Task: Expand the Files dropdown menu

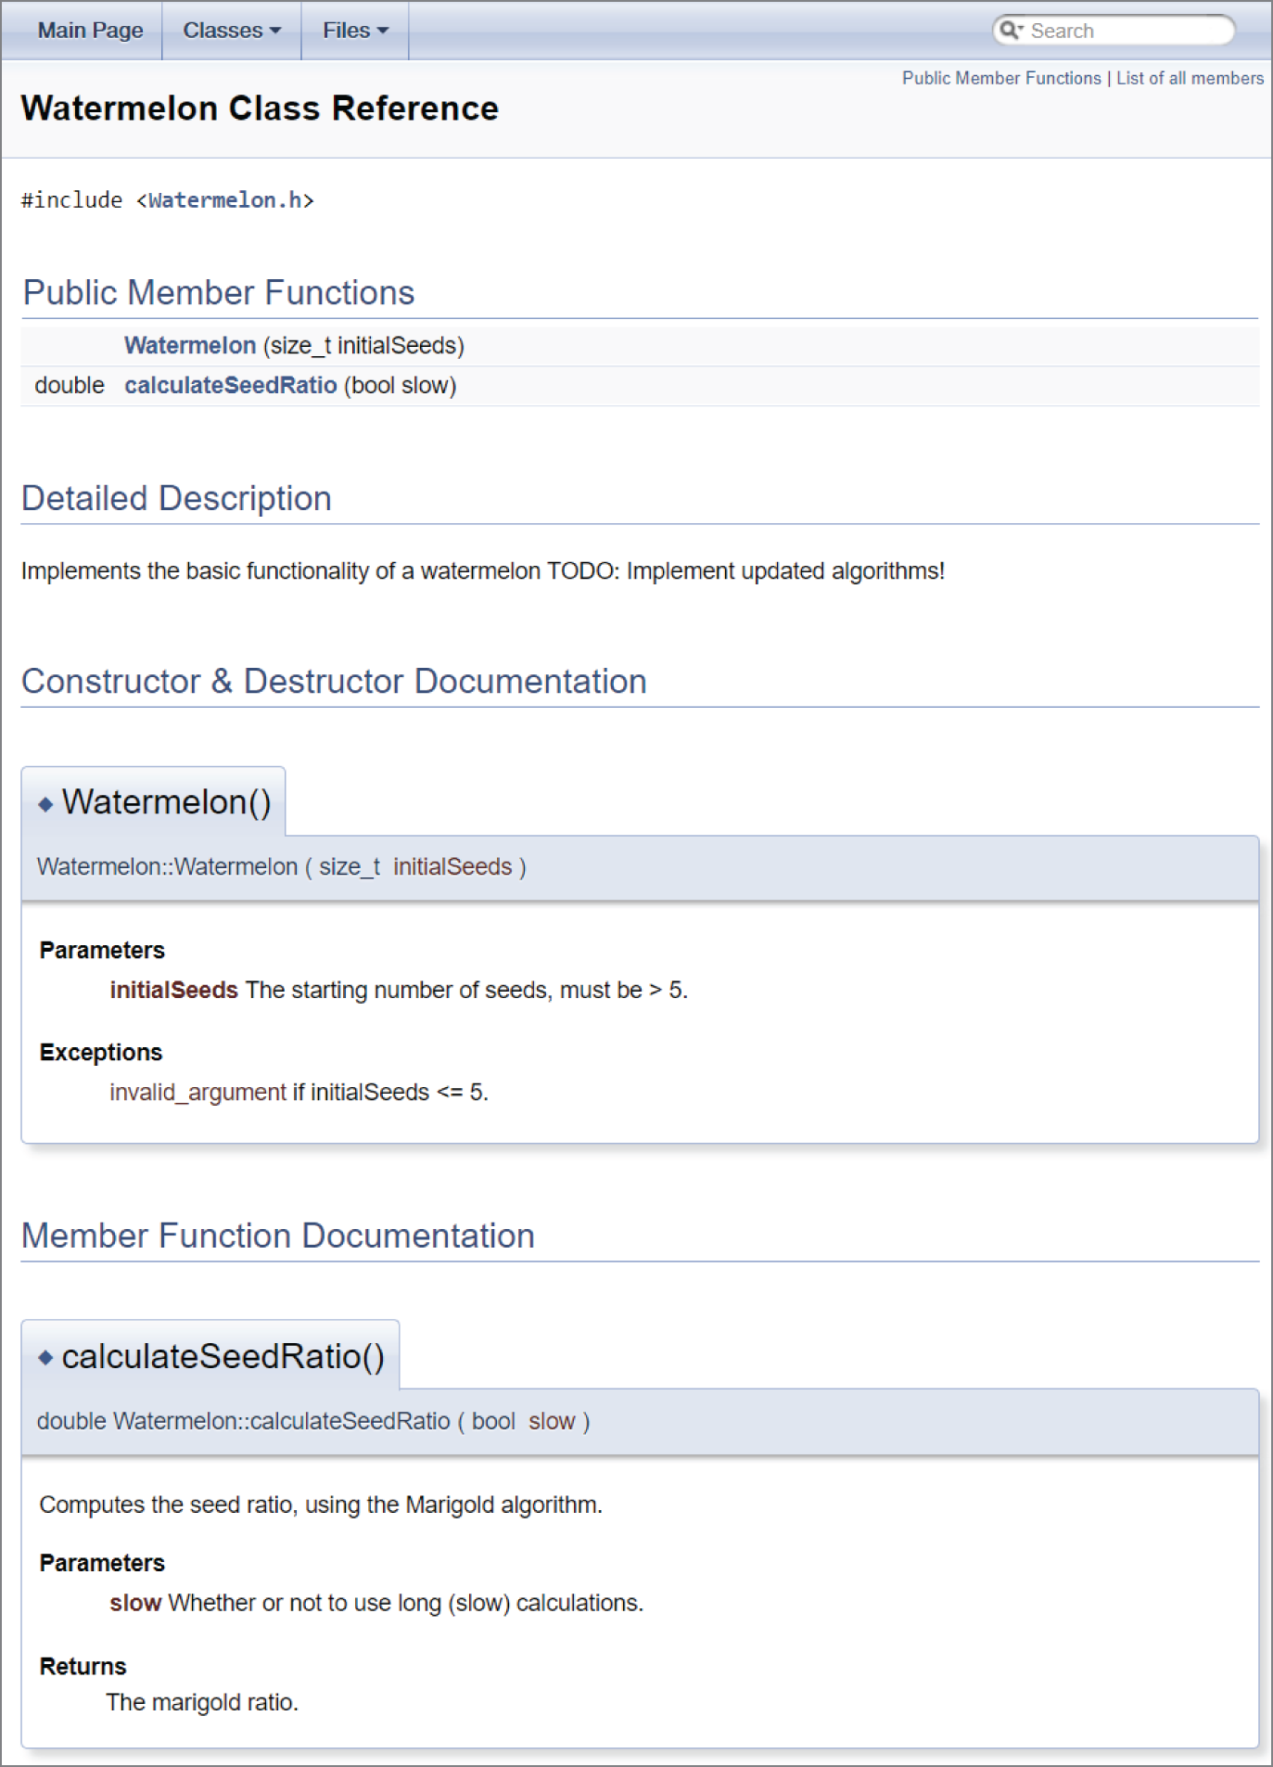Action: pyautogui.click(x=354, y=31)
